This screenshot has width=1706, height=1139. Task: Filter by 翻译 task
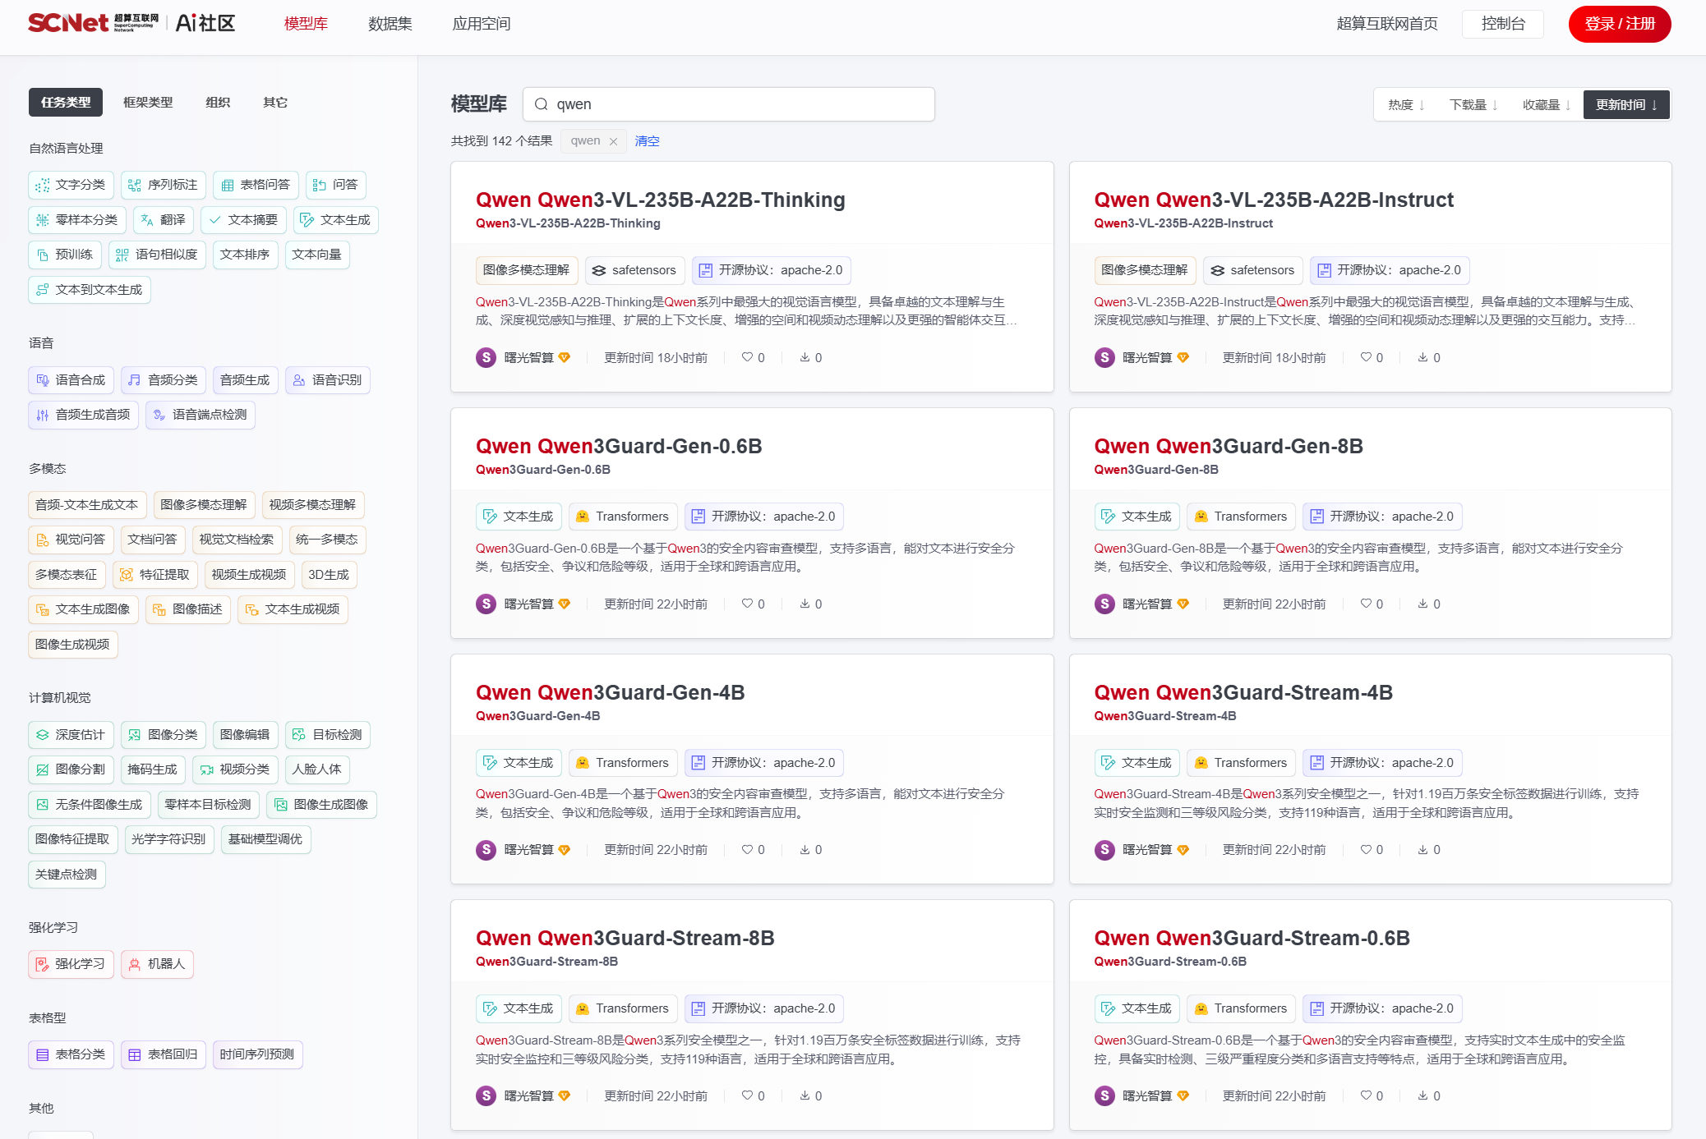164,220
